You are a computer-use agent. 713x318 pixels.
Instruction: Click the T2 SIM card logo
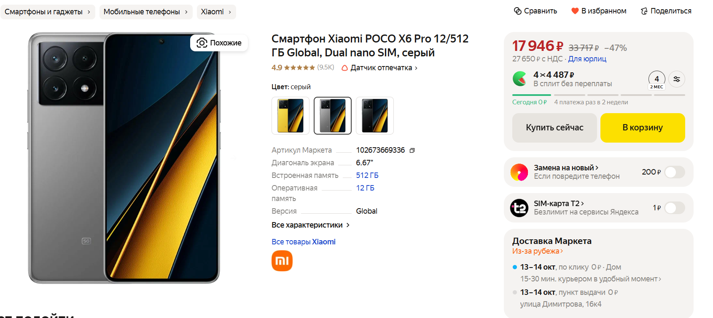[x=519, y=208]
